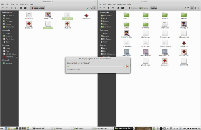Click CINEMATICS path button in toolbar
The image size is (201, 130).
38,8
